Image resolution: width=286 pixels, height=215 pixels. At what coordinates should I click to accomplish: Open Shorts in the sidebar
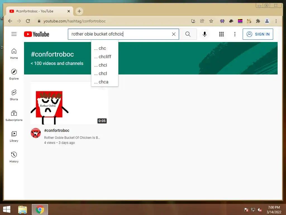tap(14, 95)
